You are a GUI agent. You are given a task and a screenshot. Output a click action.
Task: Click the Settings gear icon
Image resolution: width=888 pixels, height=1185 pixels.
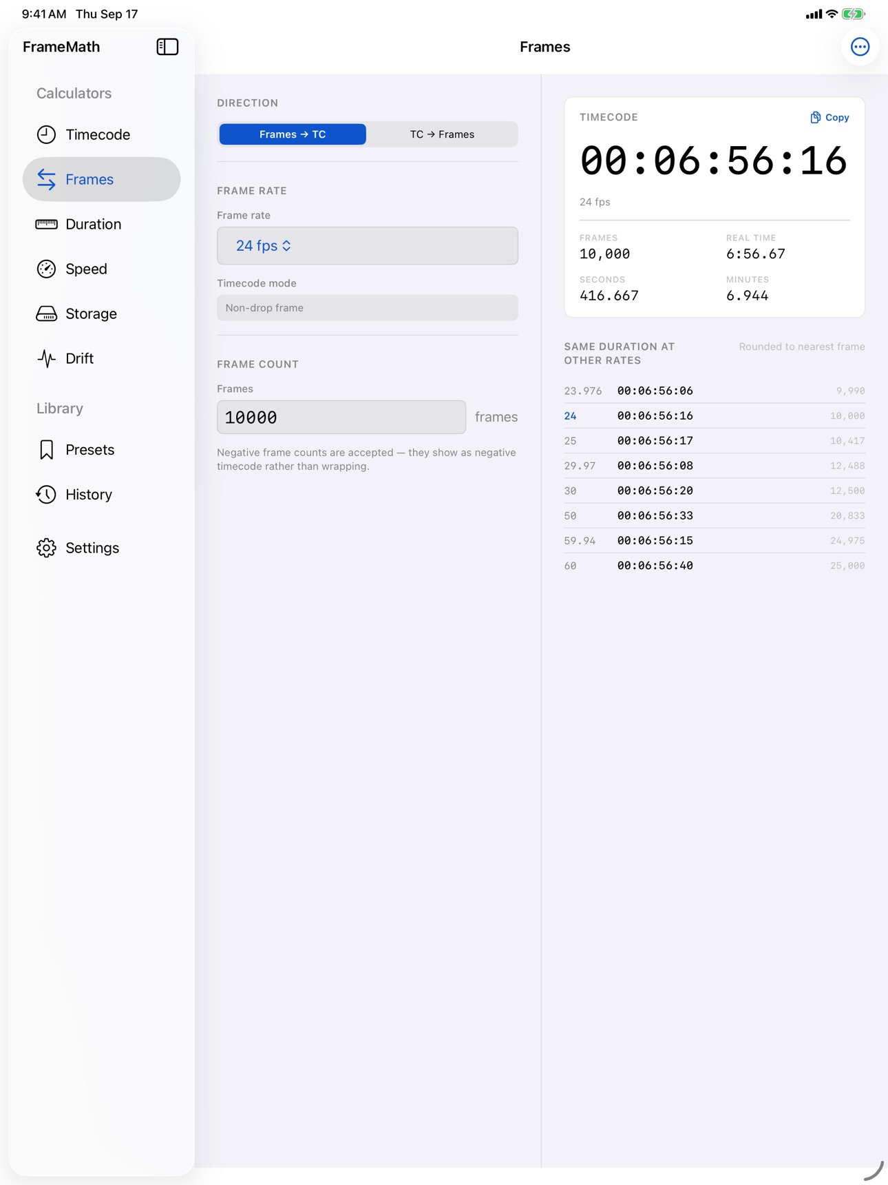coord(46,548)
